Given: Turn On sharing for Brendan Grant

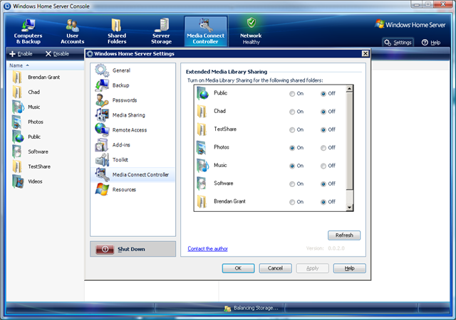Looking at the screenshot, I should (292, 202).
